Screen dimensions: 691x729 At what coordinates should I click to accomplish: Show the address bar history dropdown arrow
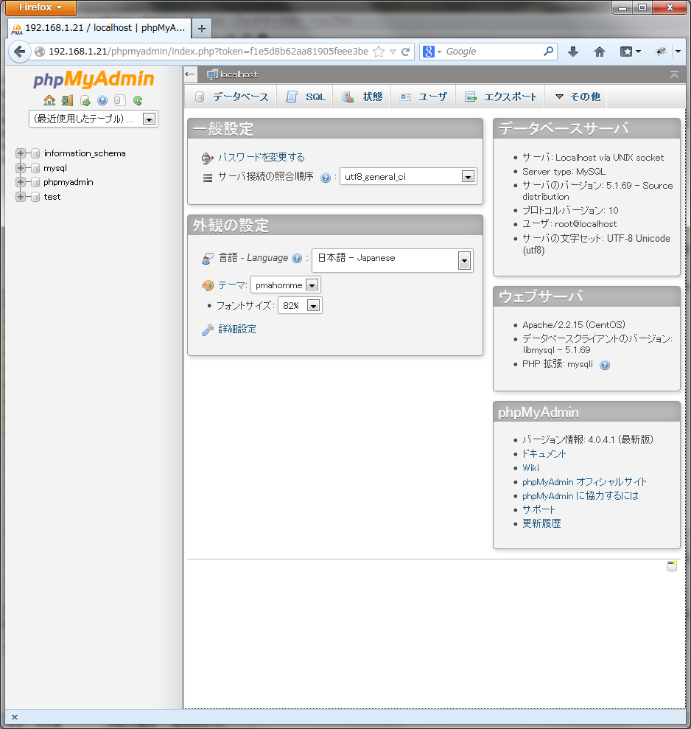(x=393, y=52)
